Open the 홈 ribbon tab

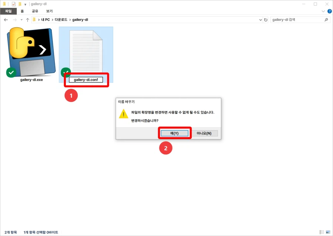[x=22, y=11]
